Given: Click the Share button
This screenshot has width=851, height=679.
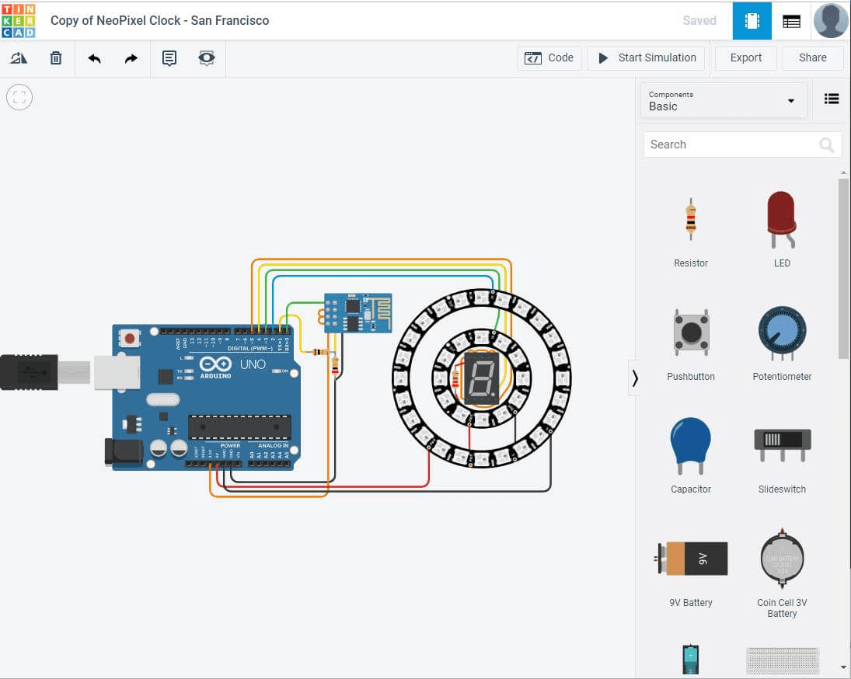Looking at the screenshot, I should pos(812,57).
